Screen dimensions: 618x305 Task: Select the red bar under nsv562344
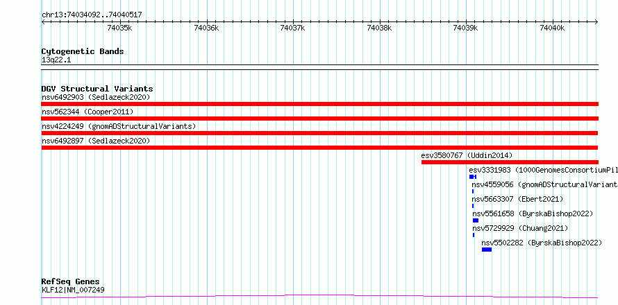(x=319, y=119)
